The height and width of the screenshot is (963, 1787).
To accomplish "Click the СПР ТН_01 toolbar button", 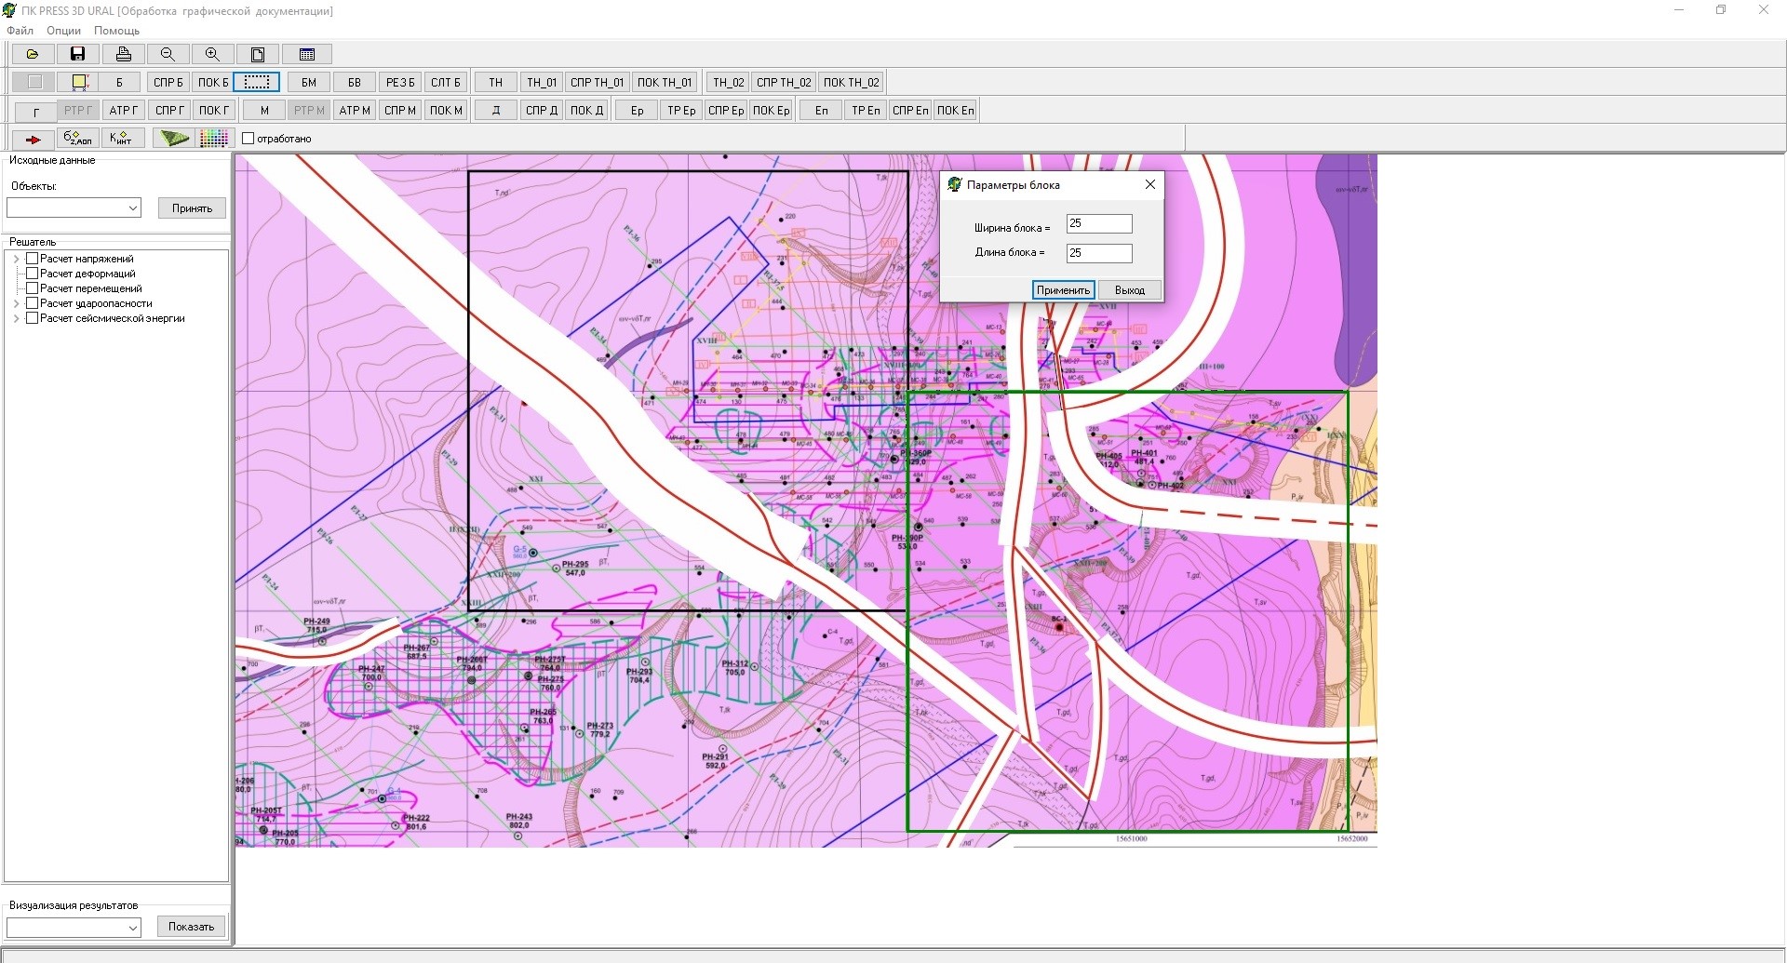I will click(598, 82).
